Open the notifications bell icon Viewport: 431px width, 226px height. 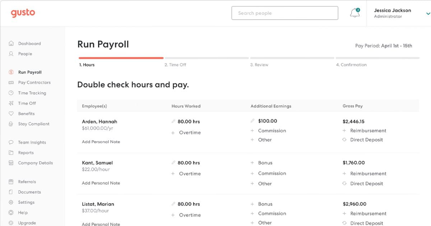(x=354, y=13)
